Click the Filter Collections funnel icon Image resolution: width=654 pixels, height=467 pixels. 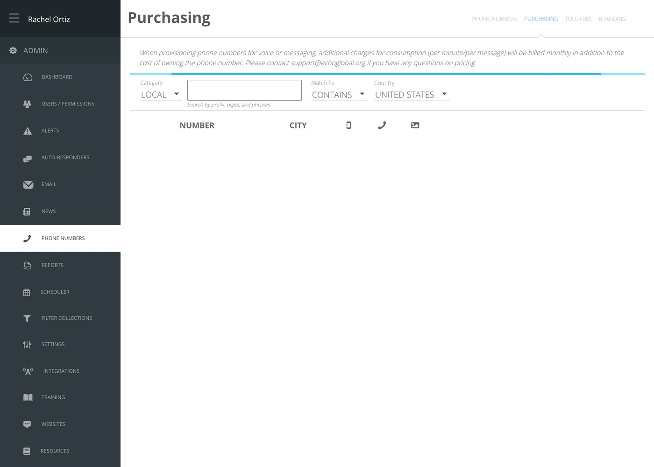coord(27,318)
